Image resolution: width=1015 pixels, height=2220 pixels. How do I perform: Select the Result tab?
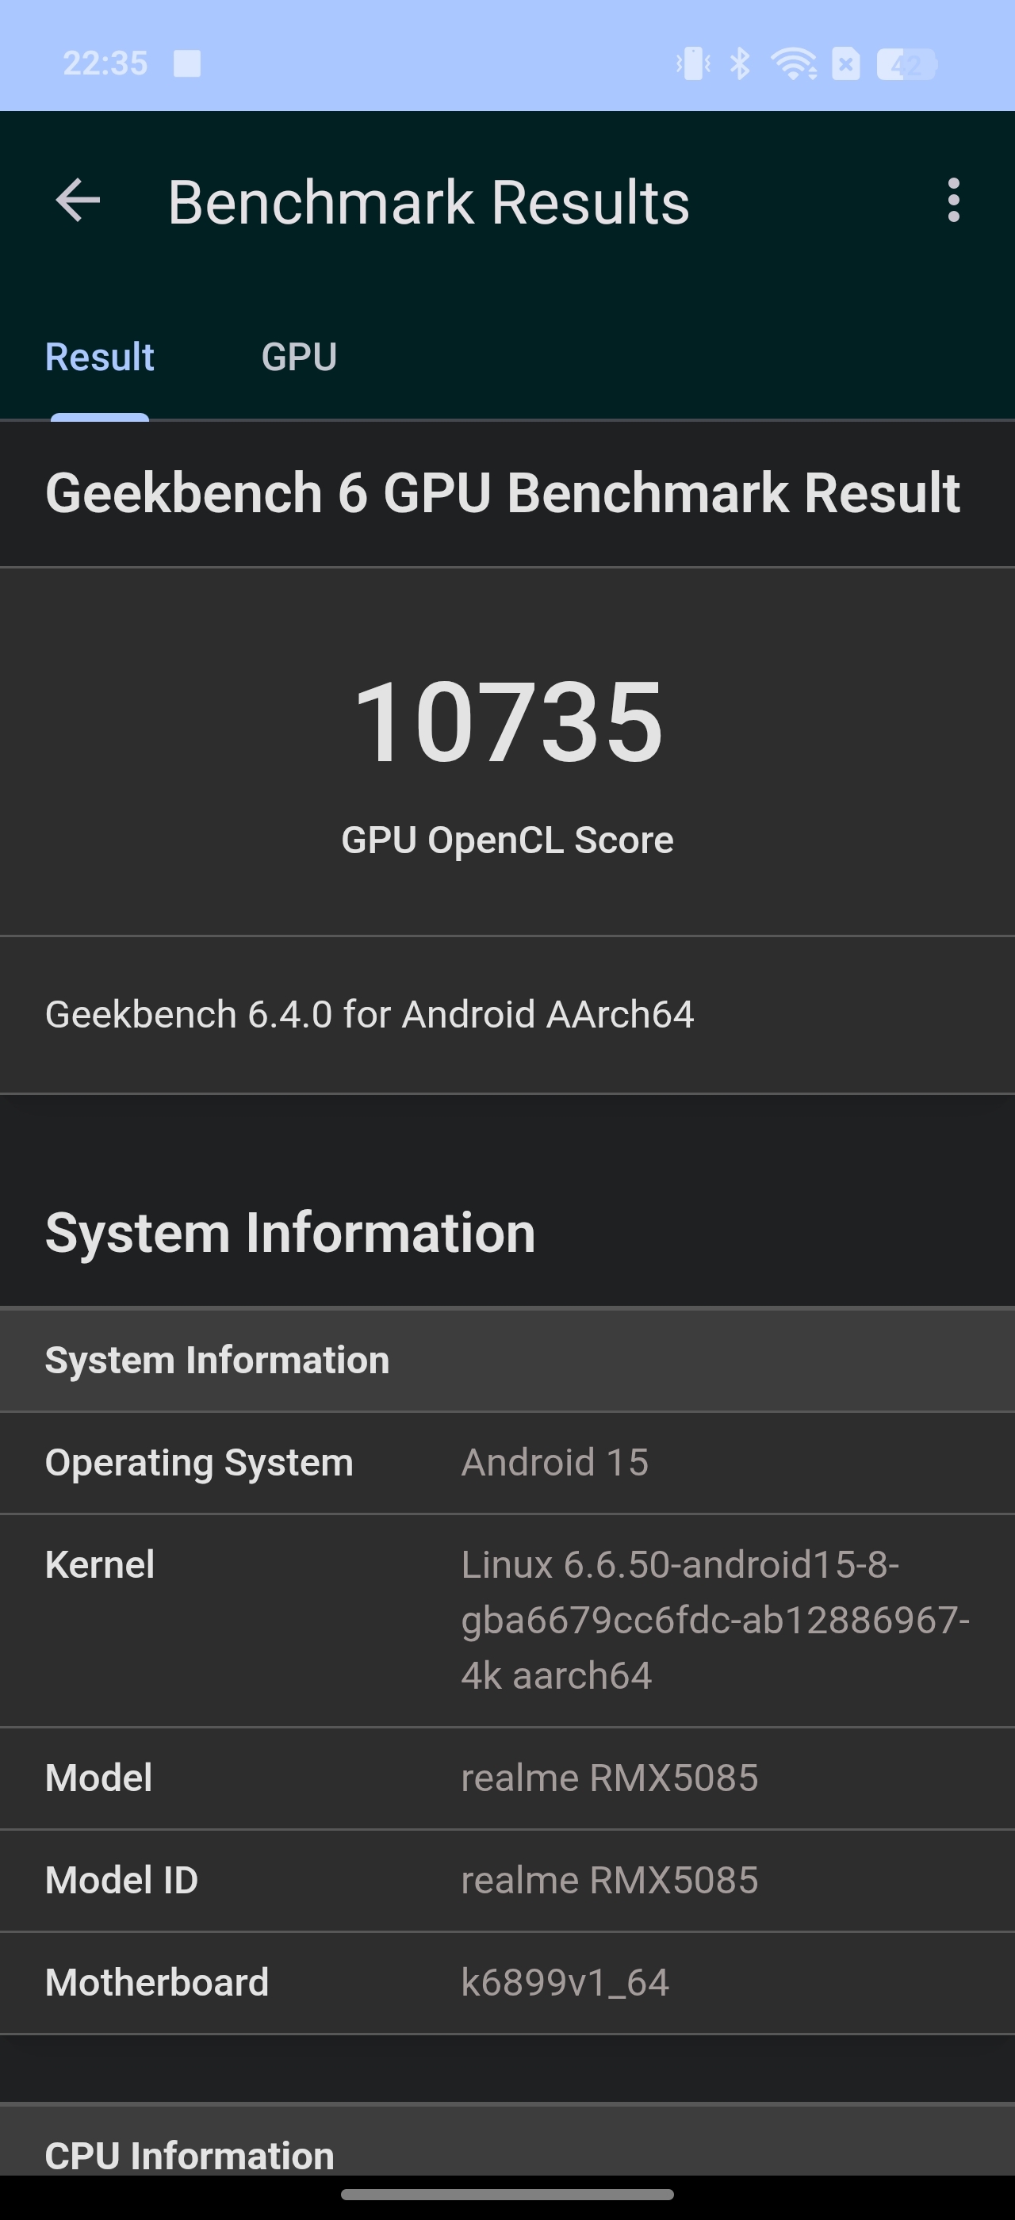point(100,357)
